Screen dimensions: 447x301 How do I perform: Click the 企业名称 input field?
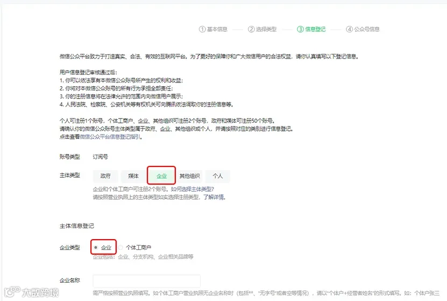click(x=146, y=281)
